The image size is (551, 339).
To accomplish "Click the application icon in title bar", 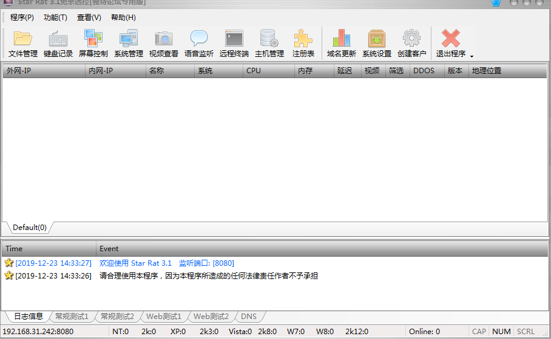I will click(x=8, y=2).
